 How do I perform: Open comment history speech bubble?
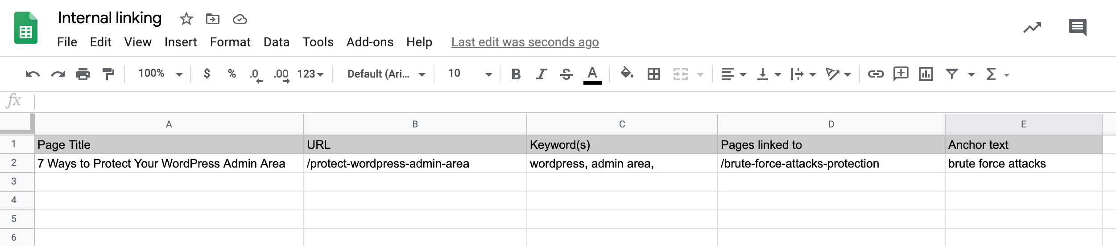1078,28
